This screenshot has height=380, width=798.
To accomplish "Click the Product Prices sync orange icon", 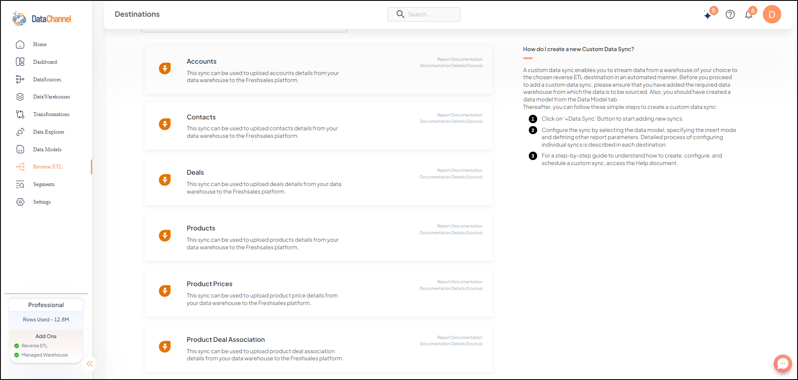I will (165, 291).
